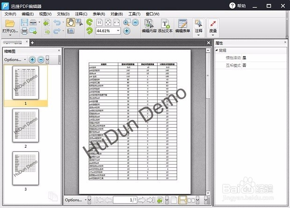Add a new document tab

click(32, 43)
